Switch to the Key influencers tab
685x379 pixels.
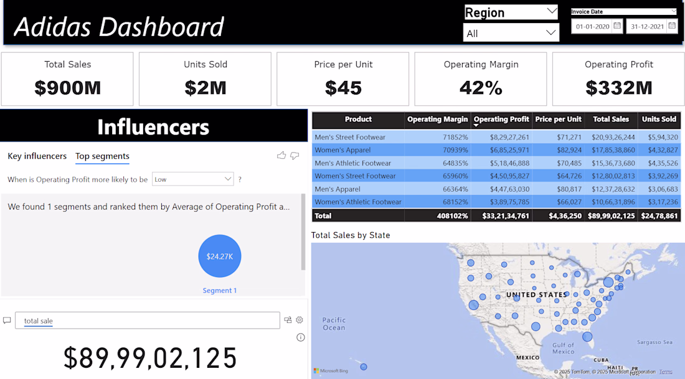coord(37,156)
